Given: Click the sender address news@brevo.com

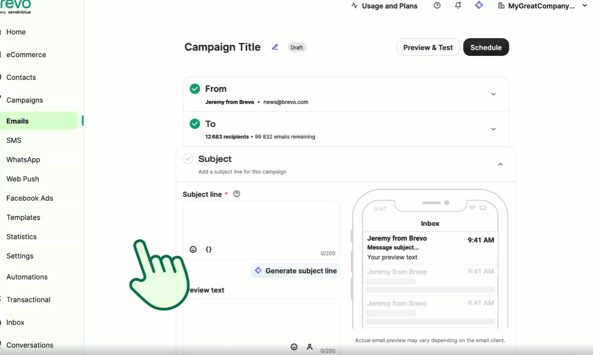Looking at the screenshot, I should [285, 102].
